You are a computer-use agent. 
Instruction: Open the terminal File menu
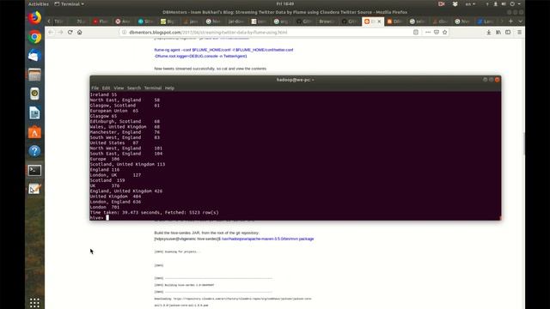95,88
